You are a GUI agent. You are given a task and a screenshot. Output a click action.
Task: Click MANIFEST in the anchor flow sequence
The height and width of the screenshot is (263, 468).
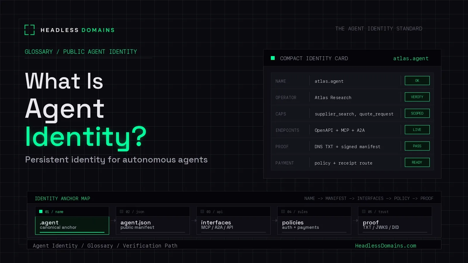(336, 198)
